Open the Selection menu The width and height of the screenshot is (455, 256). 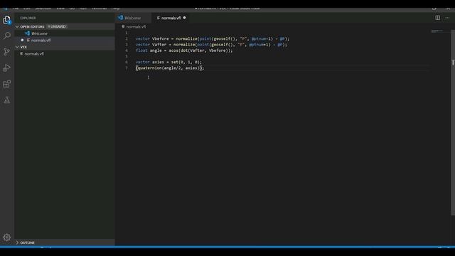(x=43, y=8)
